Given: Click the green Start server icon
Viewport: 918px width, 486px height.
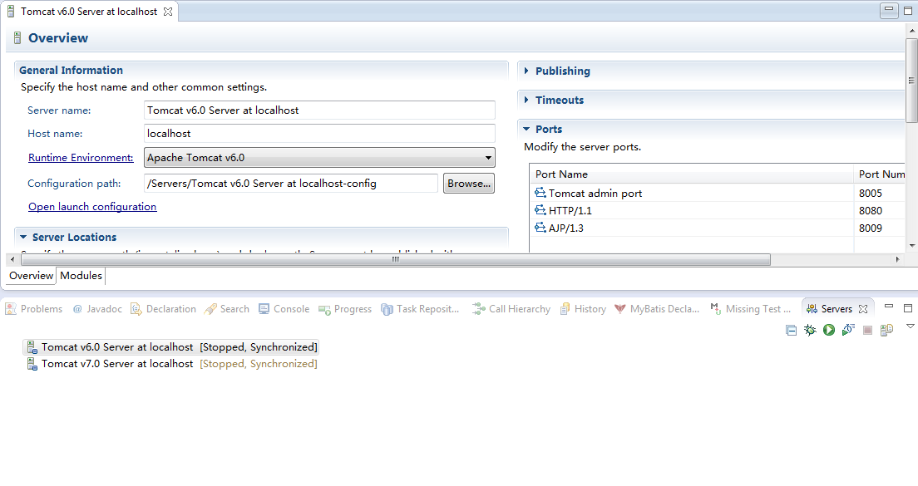Looking at the screenshot, I should pyautogui.click(x=829, y=330).
